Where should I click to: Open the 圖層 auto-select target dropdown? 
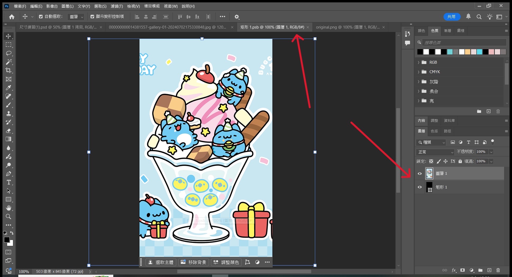pyautogui.click(x=76, y=17)
